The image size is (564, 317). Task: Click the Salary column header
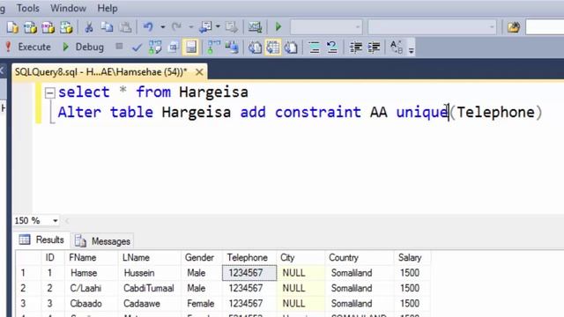coord(412,258)
